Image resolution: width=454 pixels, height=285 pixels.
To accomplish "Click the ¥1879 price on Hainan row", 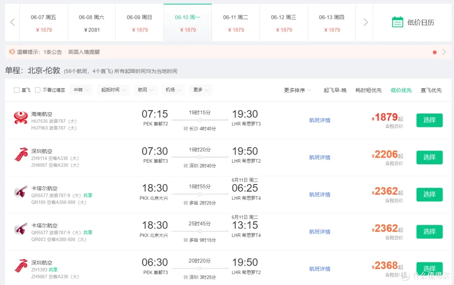I will click(x=387, y=117).
